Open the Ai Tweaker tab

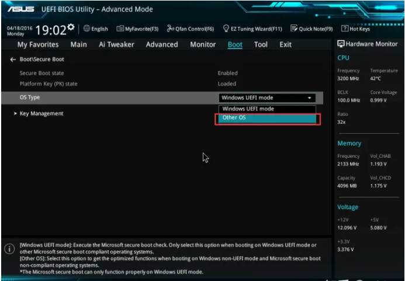pos(116,44)
